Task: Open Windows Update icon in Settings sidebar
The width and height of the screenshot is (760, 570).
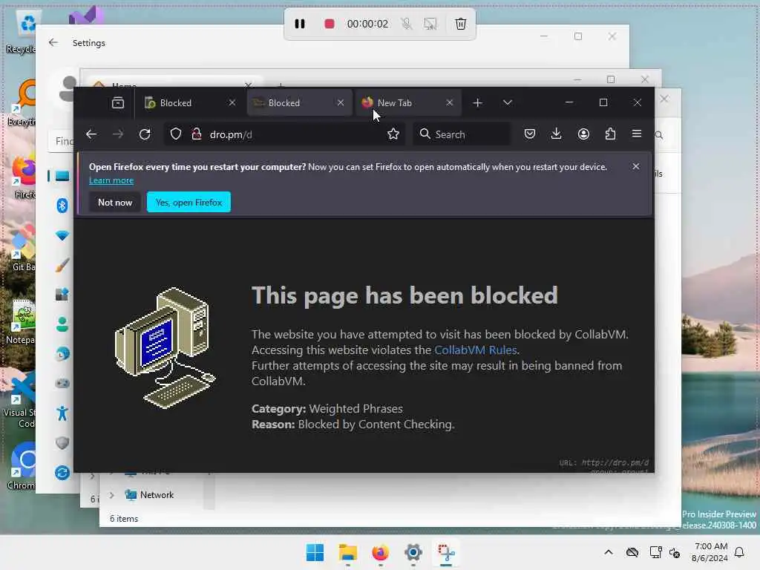Action: click(x=62, y=473)
